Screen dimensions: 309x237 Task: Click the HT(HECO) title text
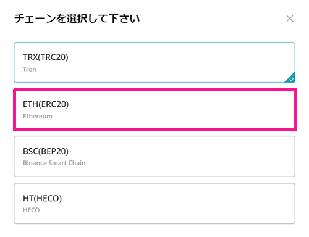(42, 199)
